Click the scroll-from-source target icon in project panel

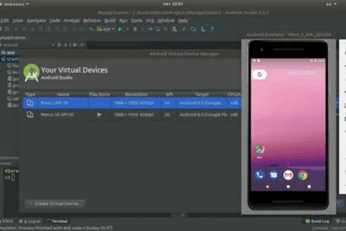pyautogui.click(x=59, y=45)
